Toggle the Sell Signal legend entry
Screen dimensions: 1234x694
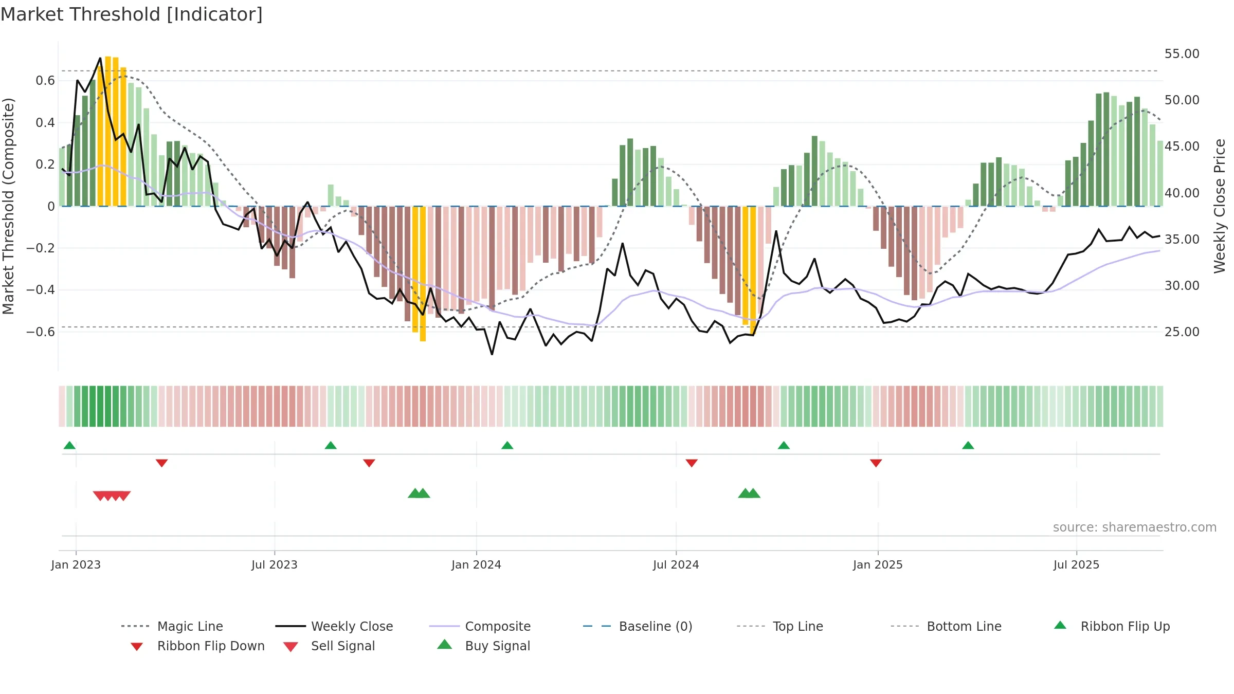329,646
